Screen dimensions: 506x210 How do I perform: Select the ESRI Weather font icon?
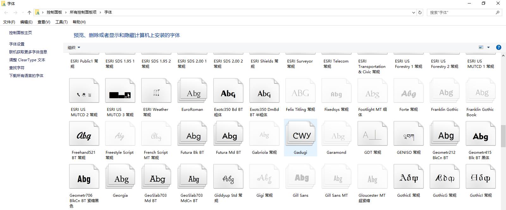tap(156, 91)
